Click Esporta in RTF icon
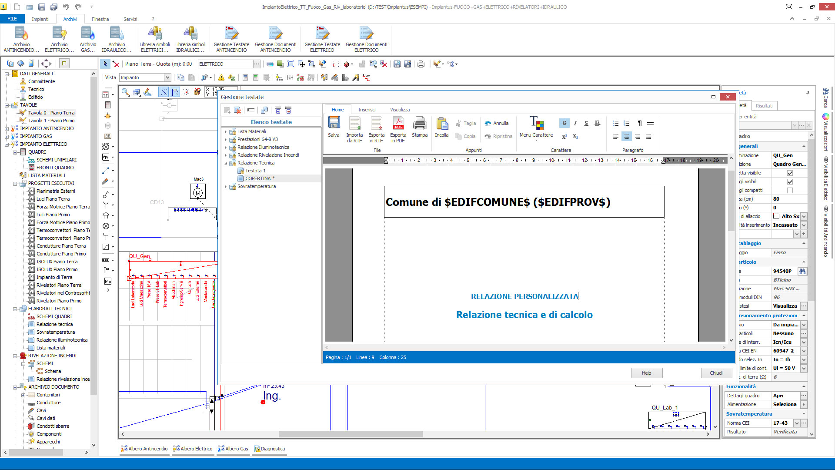This screenshot has width=835, height=470. coord(376,130)
